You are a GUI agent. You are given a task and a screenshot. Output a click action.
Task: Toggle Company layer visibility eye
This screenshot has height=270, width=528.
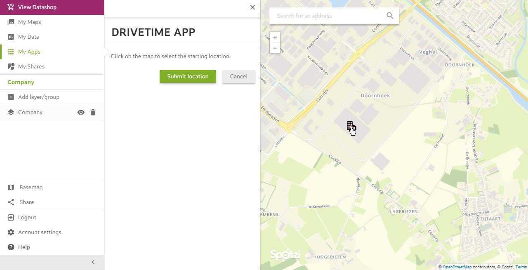tap(81, 113)
